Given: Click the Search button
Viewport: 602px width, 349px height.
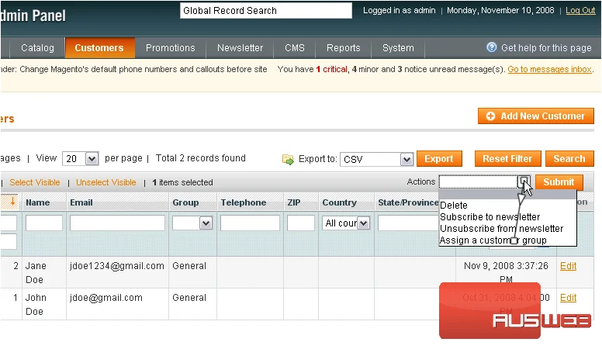Looking at the screenshot, I should pos(569,158).
